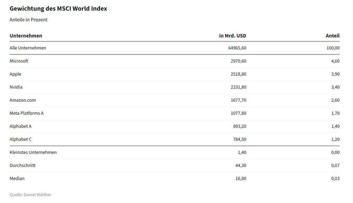Select the Apple row label

tap(15, 74)
